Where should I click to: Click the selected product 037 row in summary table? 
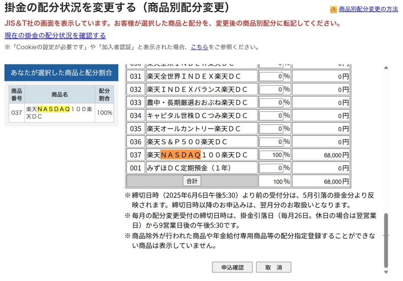(x=61, y=113)
